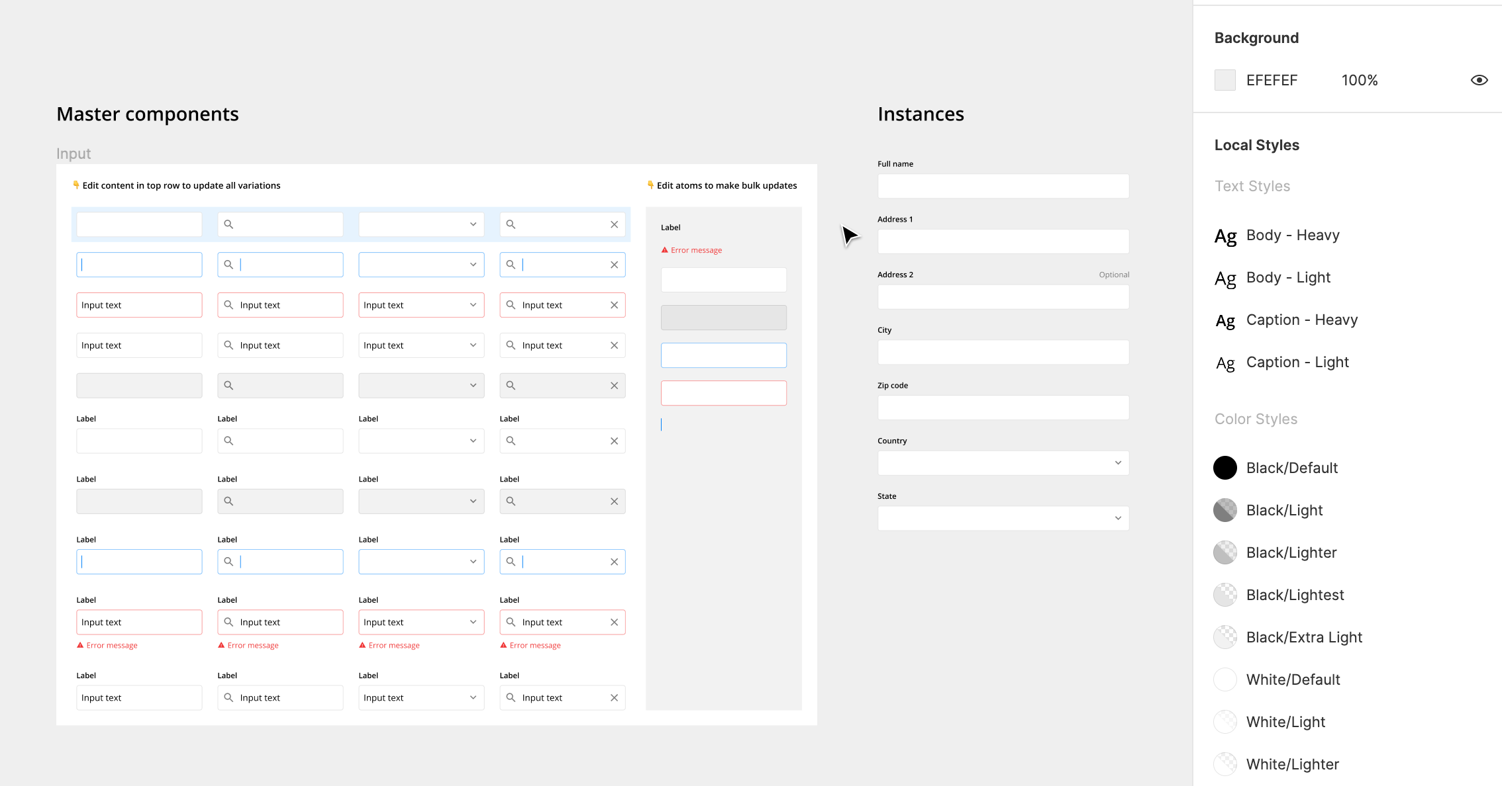Click the Address 2 input field
This screenshot has width=1502, height=786.
tap(1003, 297)
